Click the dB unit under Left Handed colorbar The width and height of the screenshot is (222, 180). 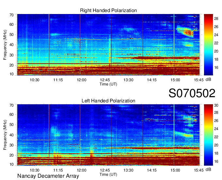208,169
